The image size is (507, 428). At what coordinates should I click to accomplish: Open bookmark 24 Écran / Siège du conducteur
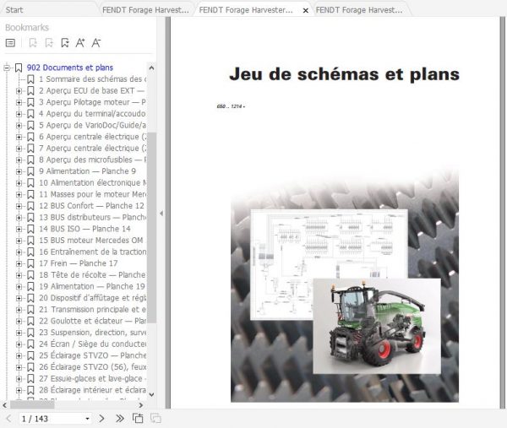pyautogui.click(x=92, y=344)
